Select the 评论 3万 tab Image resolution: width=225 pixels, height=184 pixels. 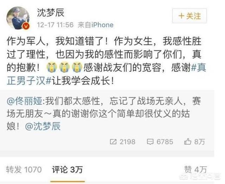67,170
